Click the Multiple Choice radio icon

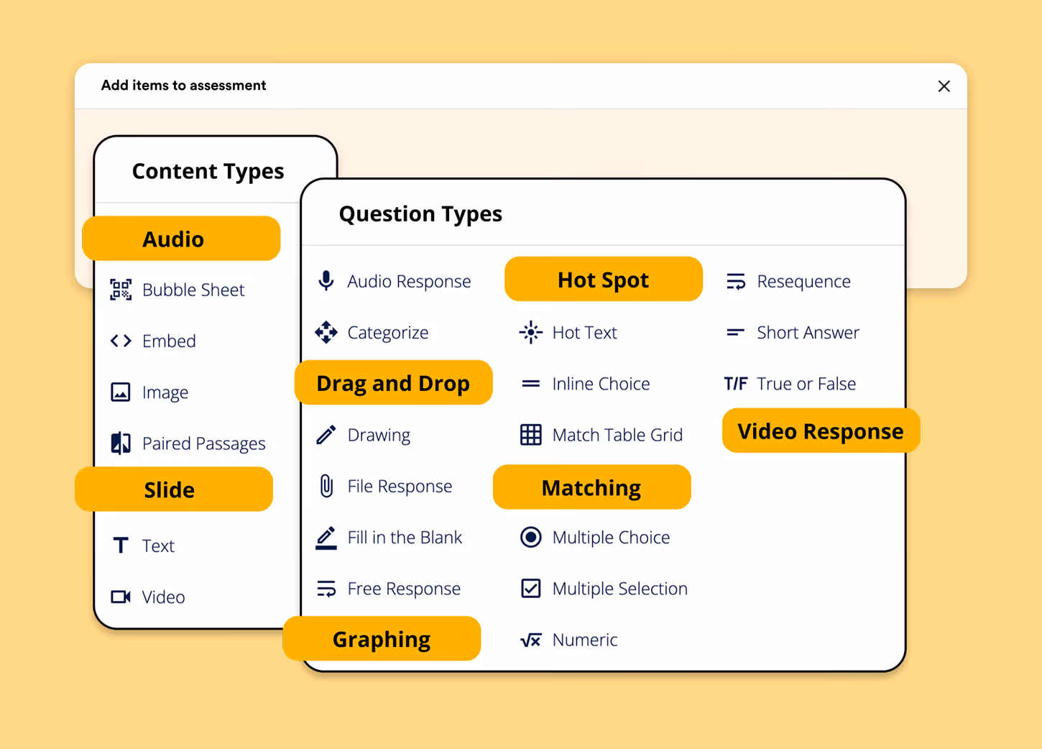[531, 537]
